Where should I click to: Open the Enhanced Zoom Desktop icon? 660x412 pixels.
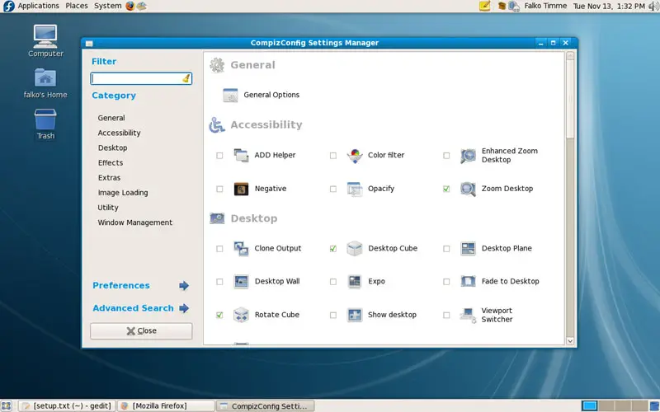468,156
